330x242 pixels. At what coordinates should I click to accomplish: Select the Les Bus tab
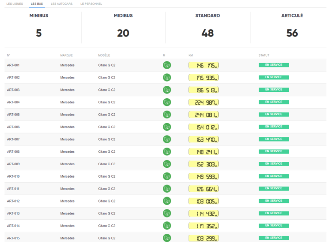pos(37,4)
